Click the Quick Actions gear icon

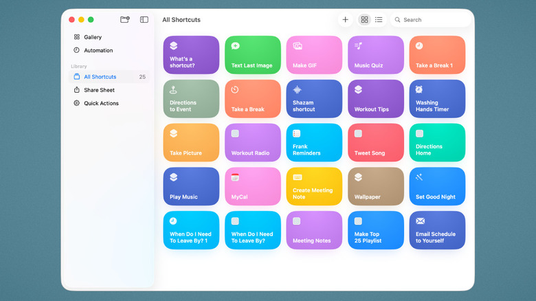click(x=76, y=103)
